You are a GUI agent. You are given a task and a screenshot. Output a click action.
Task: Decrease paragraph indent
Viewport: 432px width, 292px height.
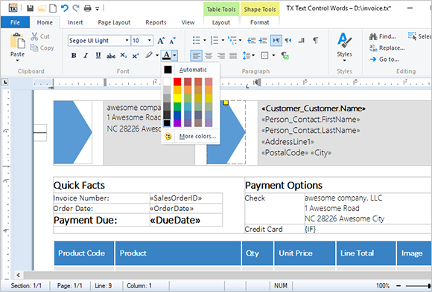(251, 41)
